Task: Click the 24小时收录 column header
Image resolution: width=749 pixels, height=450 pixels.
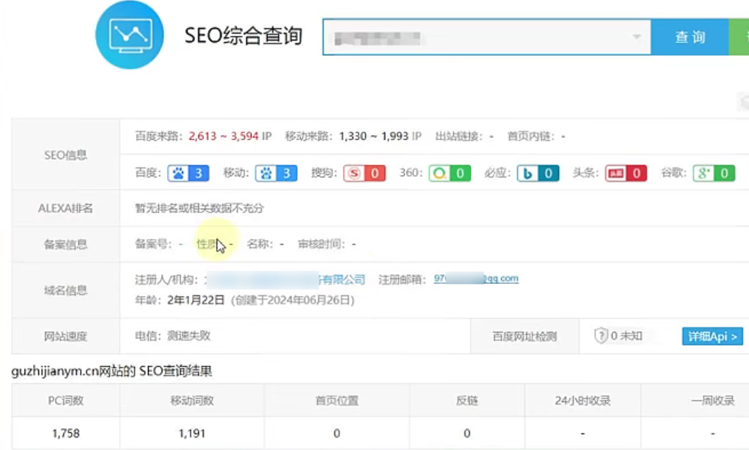Action: pos(582,401)
